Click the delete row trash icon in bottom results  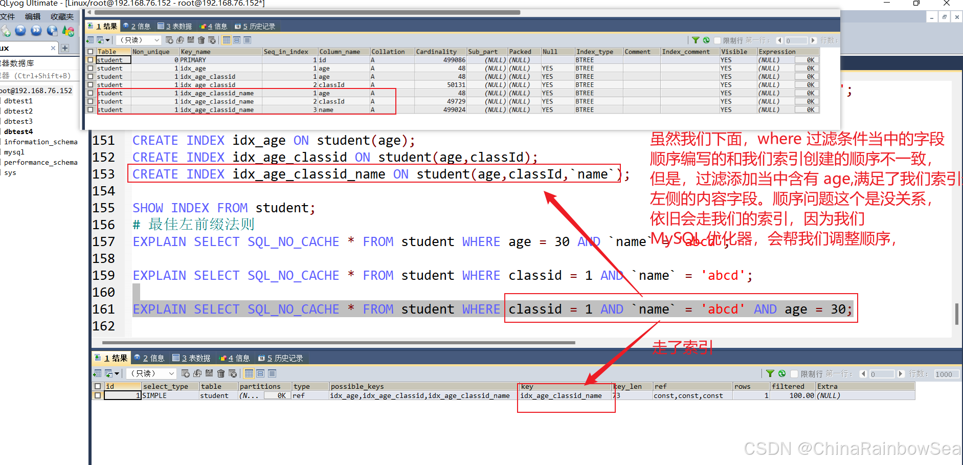tap(221, 373)
